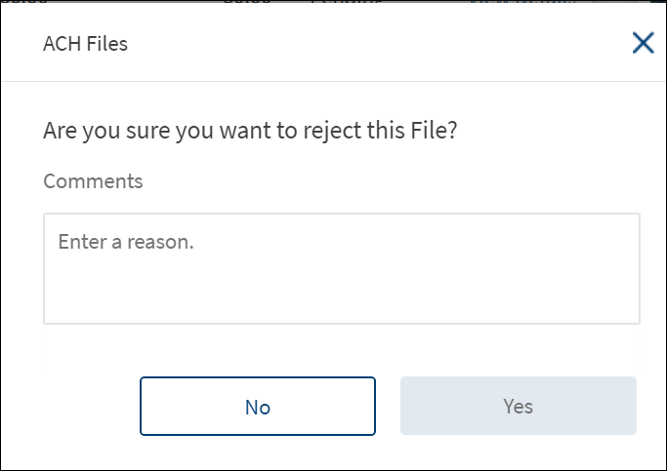Click the Yes button
This screenshot has width=667, height=471.
(518, 406)
